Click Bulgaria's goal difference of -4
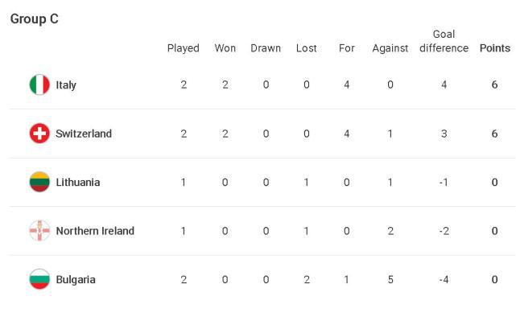Image resolution: width=516 pixels, height=313 pixels. (444, 280)
